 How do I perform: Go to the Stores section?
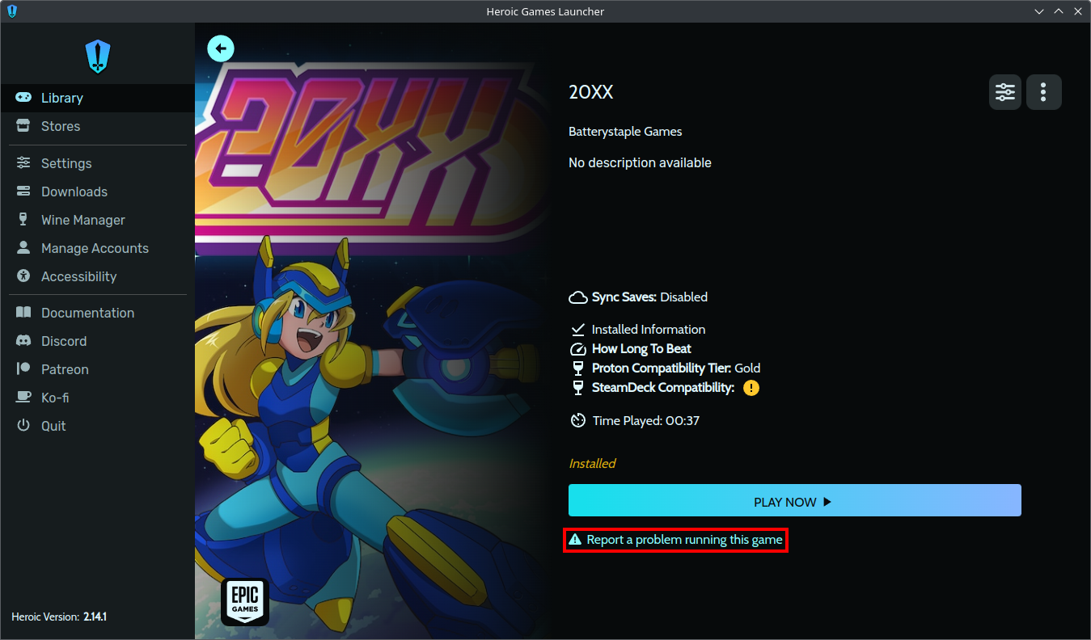97,126
